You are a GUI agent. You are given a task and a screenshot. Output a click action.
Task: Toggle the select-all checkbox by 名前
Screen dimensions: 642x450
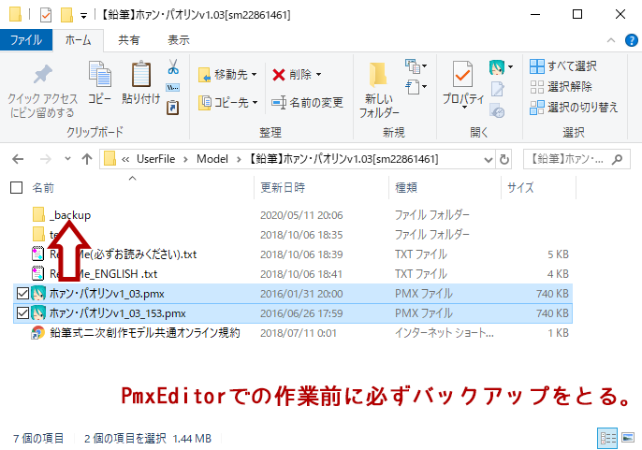16,188
